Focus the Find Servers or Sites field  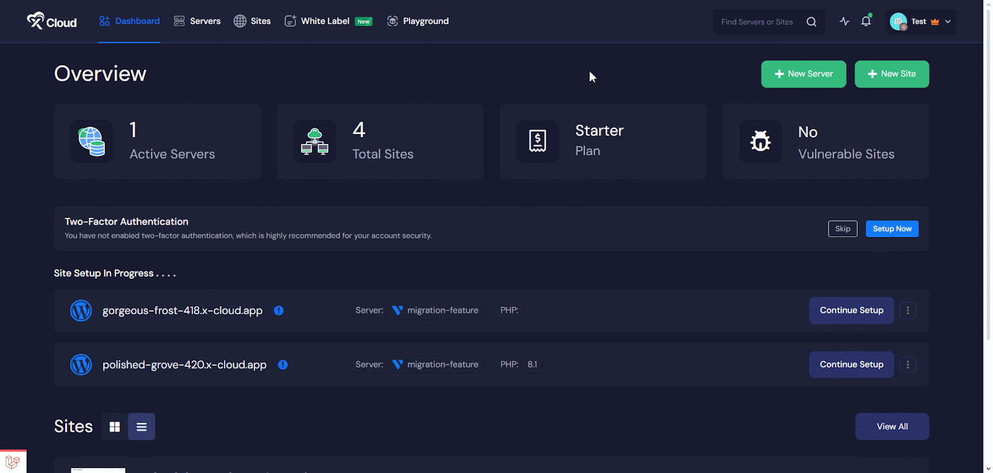click(758, 22)
